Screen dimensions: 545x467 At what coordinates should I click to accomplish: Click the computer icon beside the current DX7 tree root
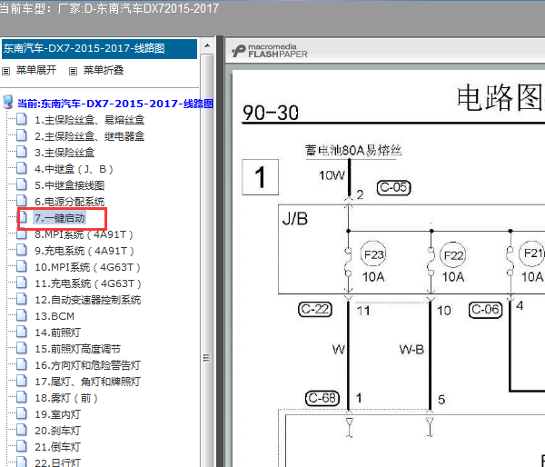click(x=8, y=103)
